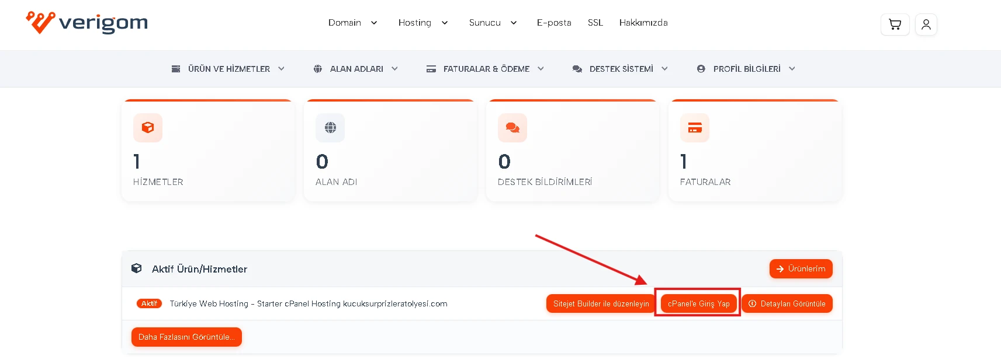Click the Aktif status badge

click(x=149, y=303)
